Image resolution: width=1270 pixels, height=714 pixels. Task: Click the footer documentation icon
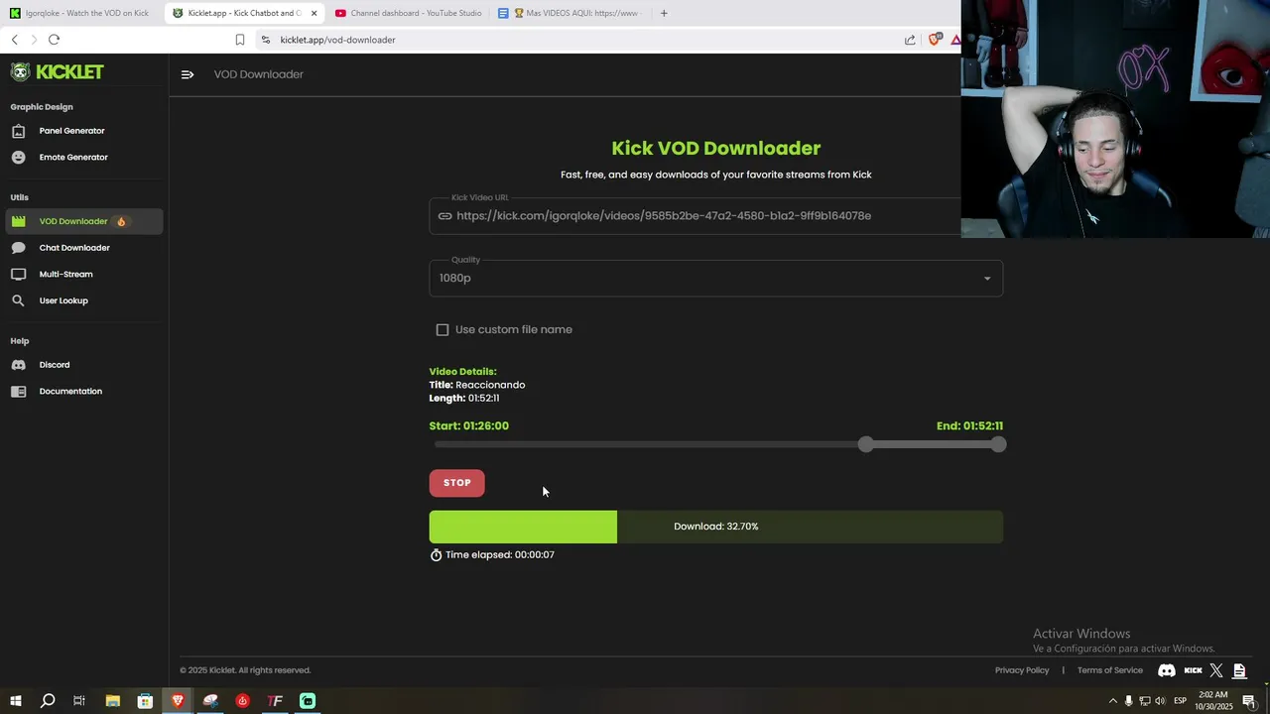(x=1239, y=670)
